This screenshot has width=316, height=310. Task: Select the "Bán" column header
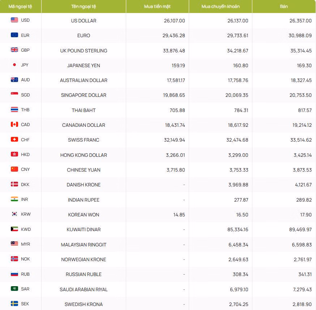[x=284, y=7]
